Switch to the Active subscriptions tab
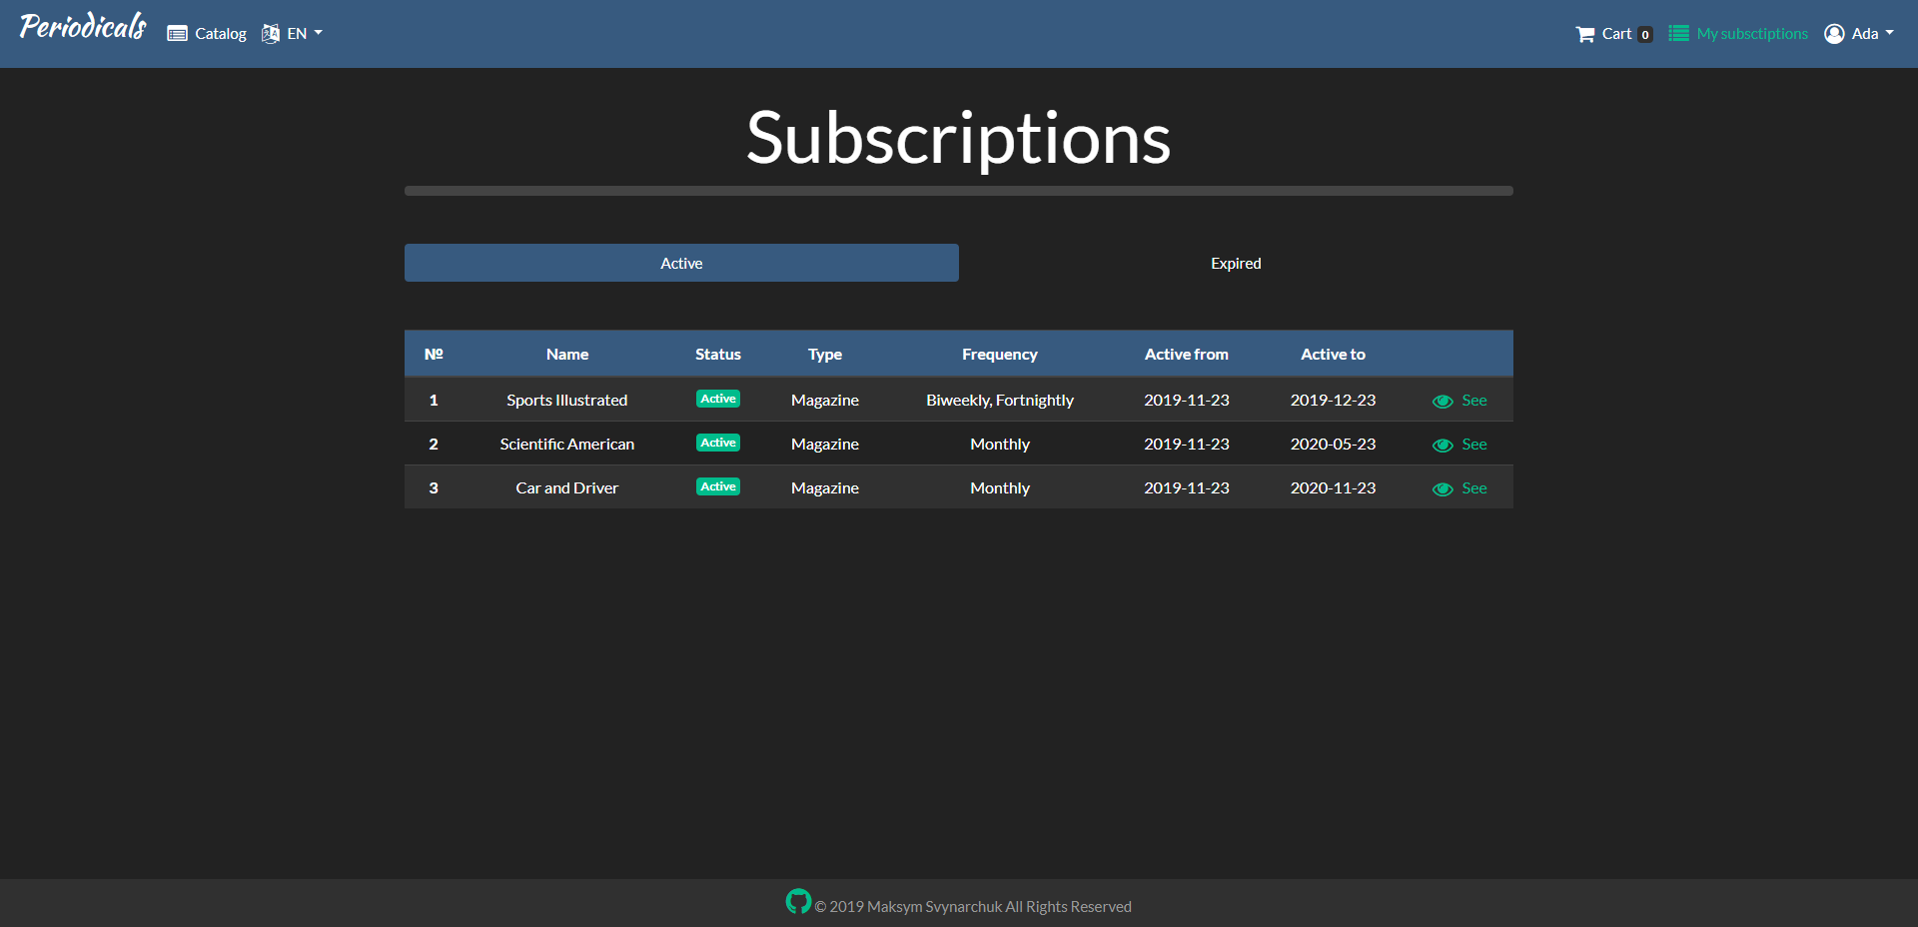This screenshot has height=927, width=1918. coord(681,263)
